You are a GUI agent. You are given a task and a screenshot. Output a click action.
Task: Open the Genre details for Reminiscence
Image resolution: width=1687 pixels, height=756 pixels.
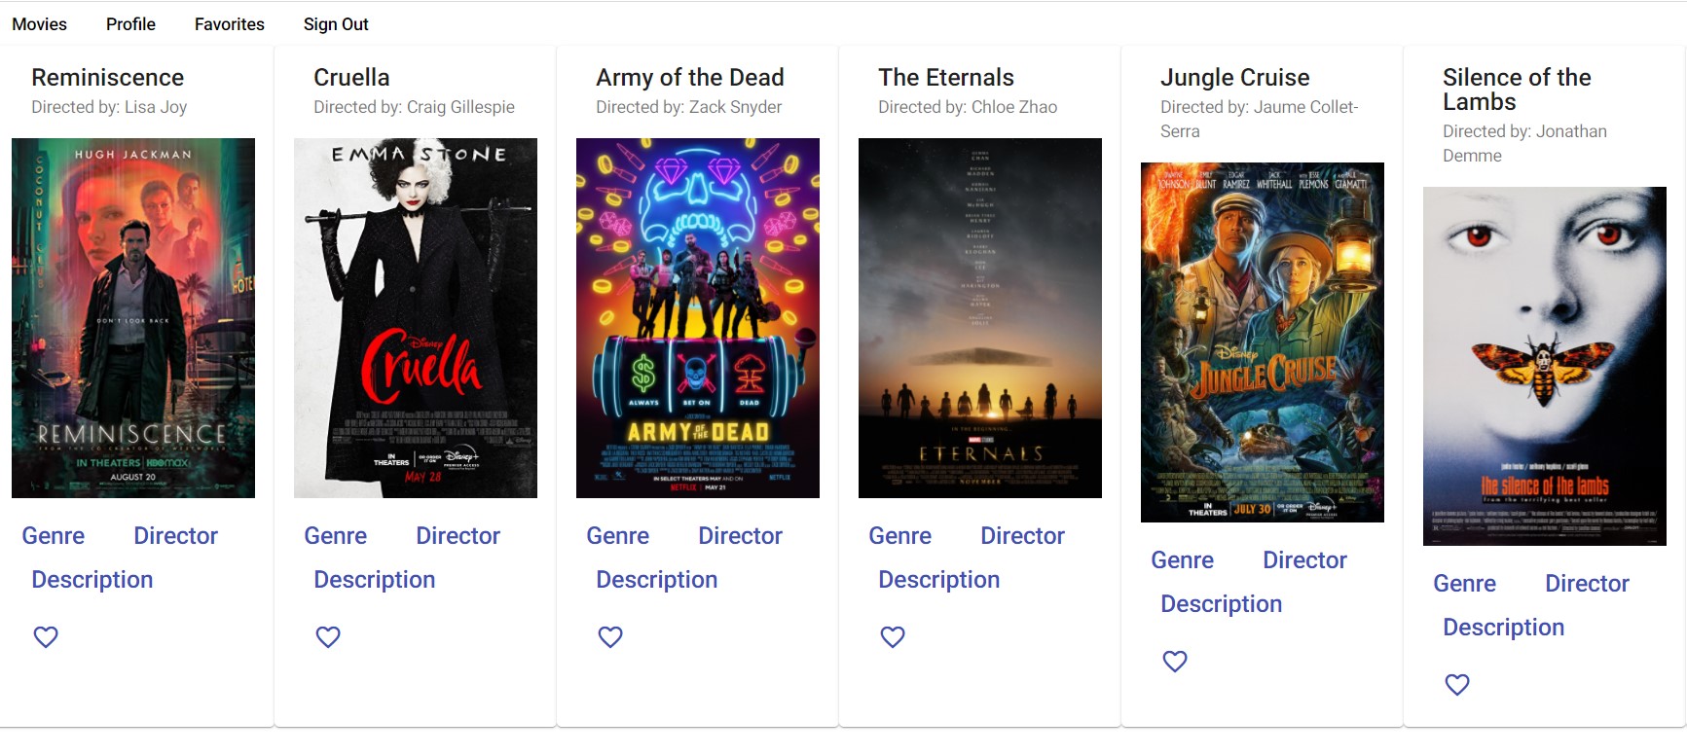pyautogui.click(x=54, y=535)
